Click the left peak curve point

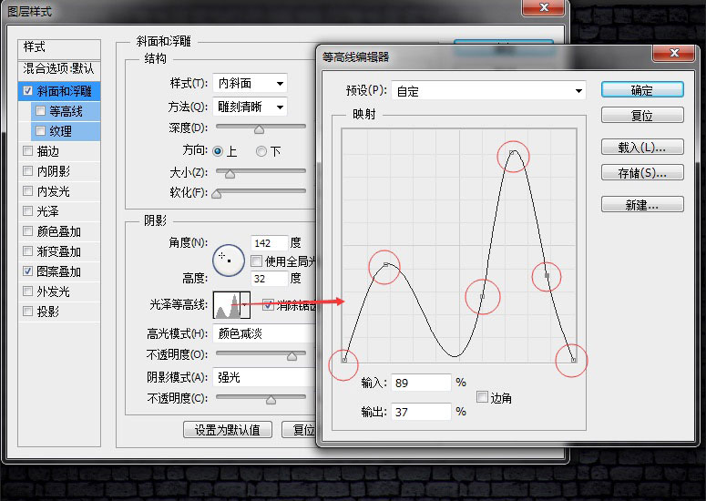point(386,264)
